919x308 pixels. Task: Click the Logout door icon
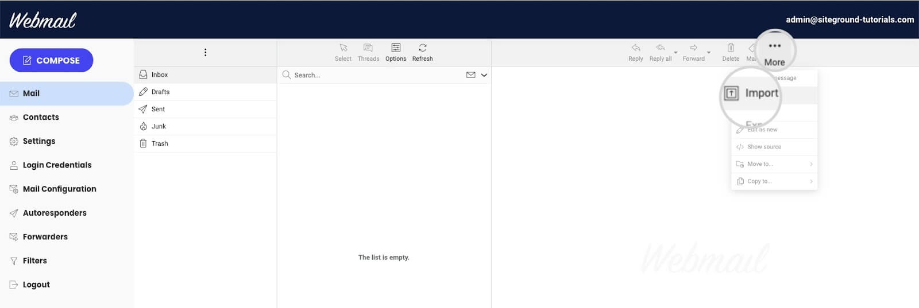14,284
